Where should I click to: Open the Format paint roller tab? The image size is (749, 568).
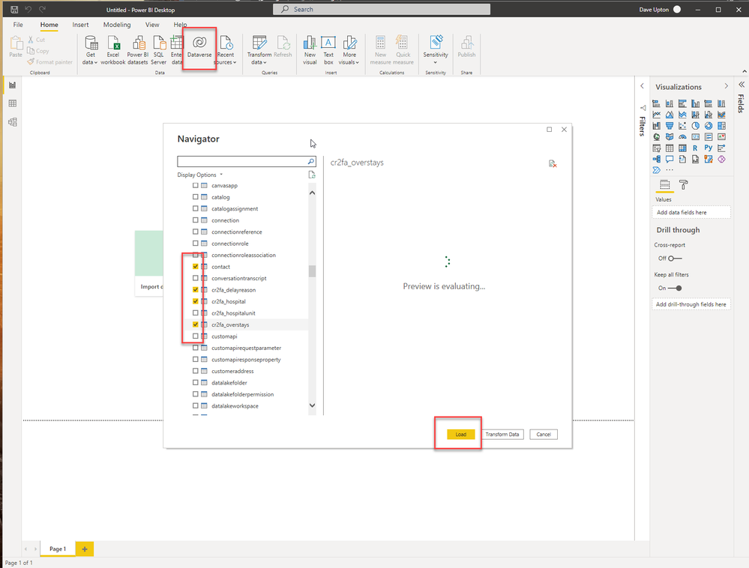pyautogui.click(x=684, y=185)
